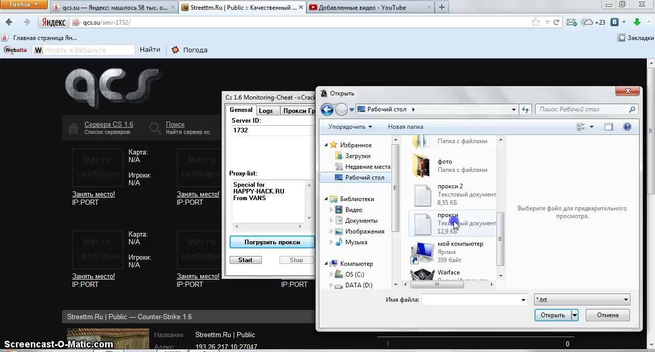
Task: Switch to qcs.su Яндекс browser tab
Action: (x=114, y=7)
